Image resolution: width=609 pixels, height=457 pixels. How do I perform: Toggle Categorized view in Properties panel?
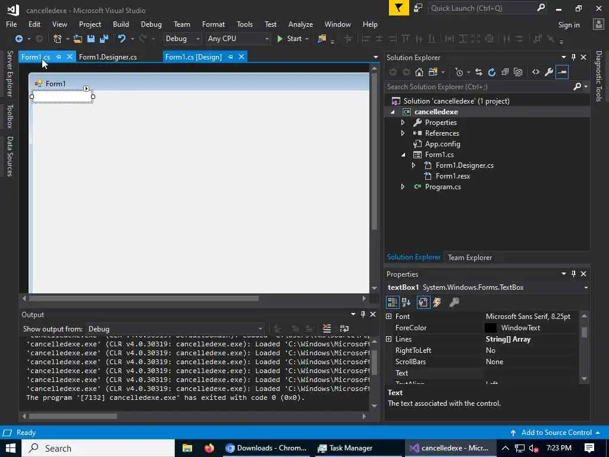393,302
